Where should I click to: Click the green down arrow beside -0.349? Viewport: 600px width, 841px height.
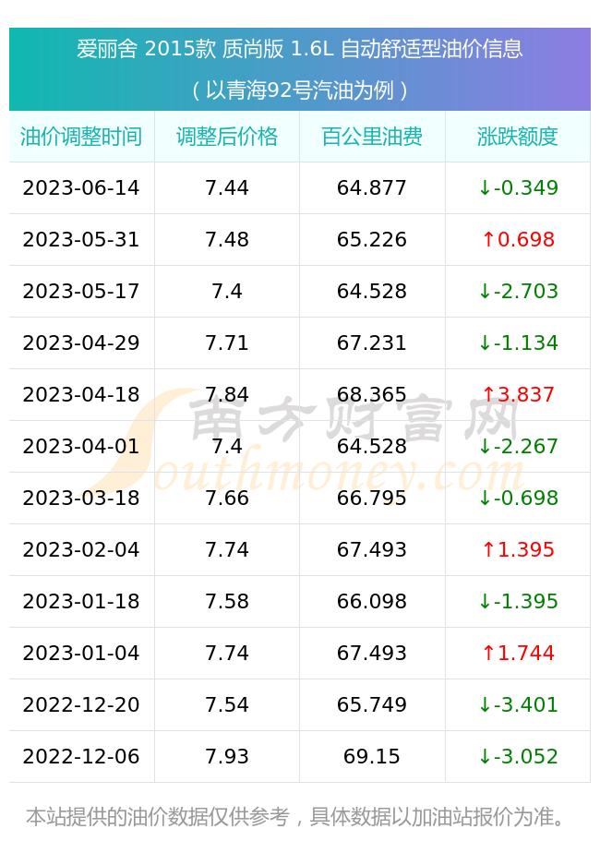pos(485,188)
